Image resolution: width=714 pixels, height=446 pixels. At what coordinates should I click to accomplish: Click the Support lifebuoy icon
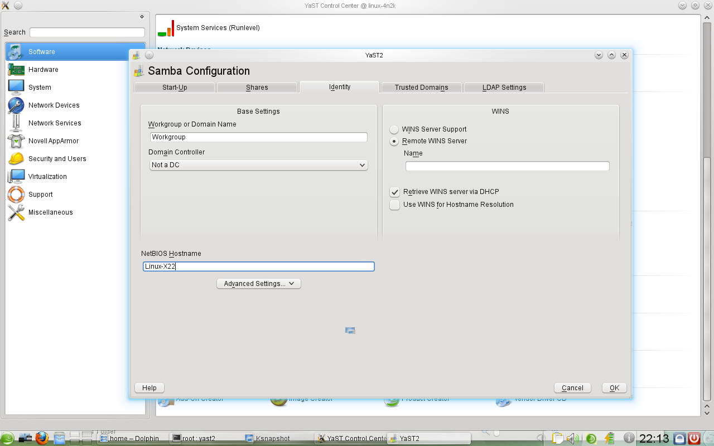pyautogui.click(x=16, y=195)
